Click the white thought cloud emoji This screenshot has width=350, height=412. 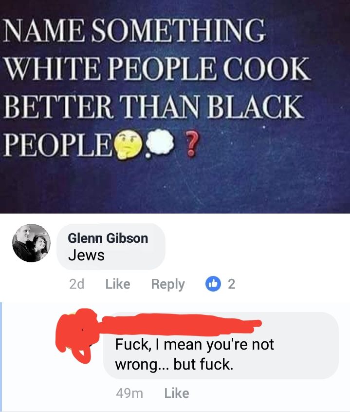[x=160, y=144]
